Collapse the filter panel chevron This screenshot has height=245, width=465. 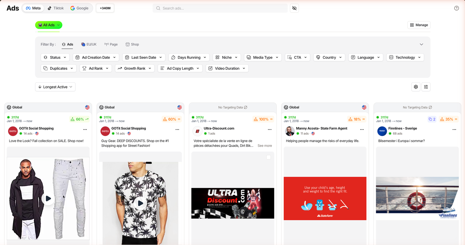point(421,44)
